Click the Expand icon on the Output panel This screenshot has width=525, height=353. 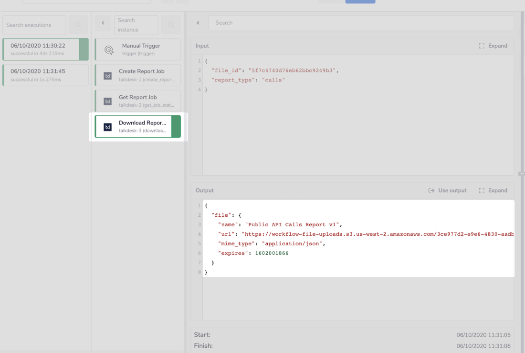(482, 190)
